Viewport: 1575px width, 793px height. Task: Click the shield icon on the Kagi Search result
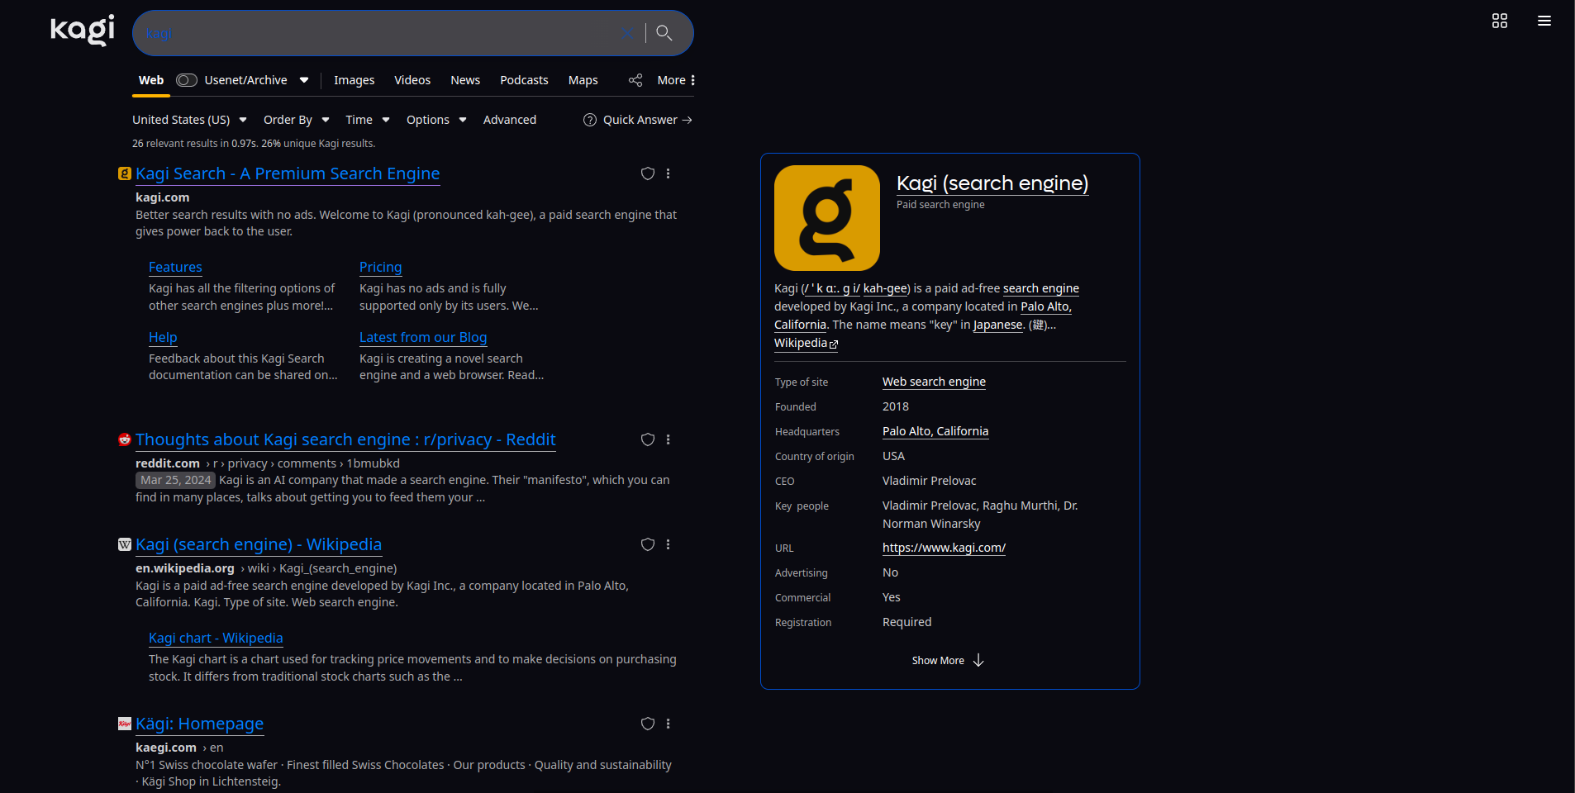[648, 173]
